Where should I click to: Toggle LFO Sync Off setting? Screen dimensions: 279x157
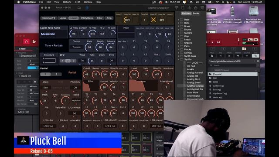tap(112, 61)
